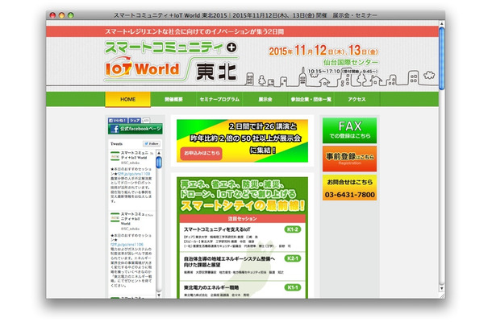
Task: Open the first tweet's f2ff.jp link
Action: click(134, 174)
